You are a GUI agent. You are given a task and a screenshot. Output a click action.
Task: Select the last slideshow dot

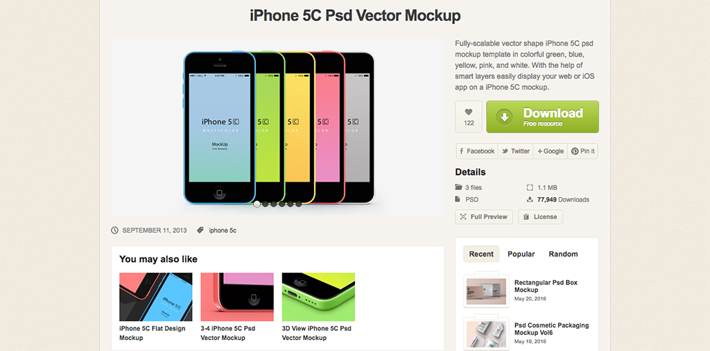[x=298, y=204]
